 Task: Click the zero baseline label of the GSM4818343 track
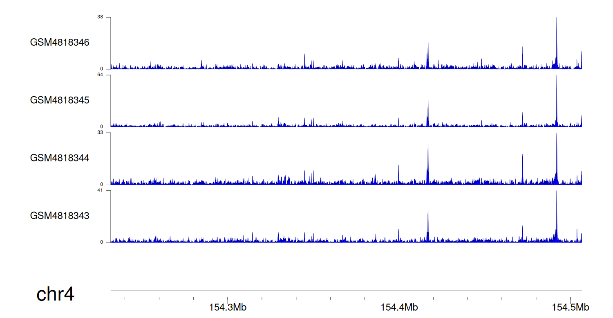coord(102,243)
